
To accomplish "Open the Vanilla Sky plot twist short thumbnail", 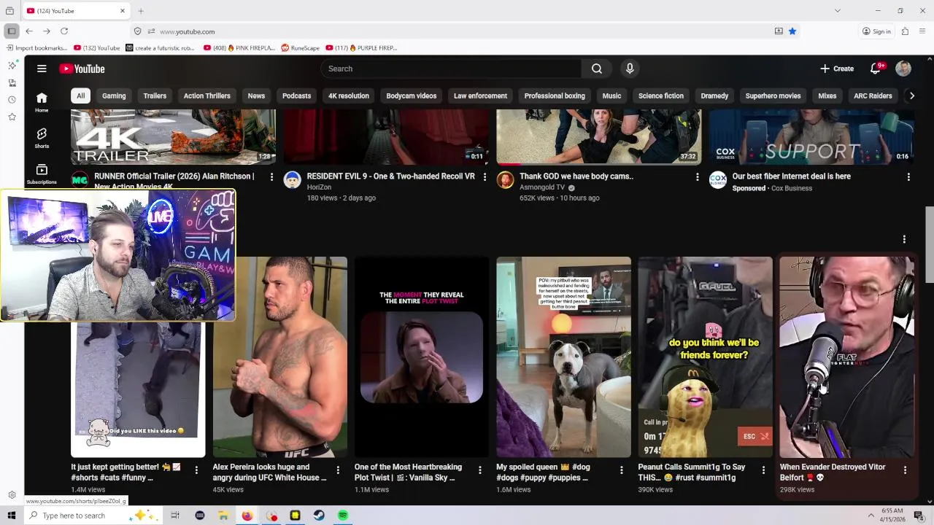I will (x=422, y=357).
